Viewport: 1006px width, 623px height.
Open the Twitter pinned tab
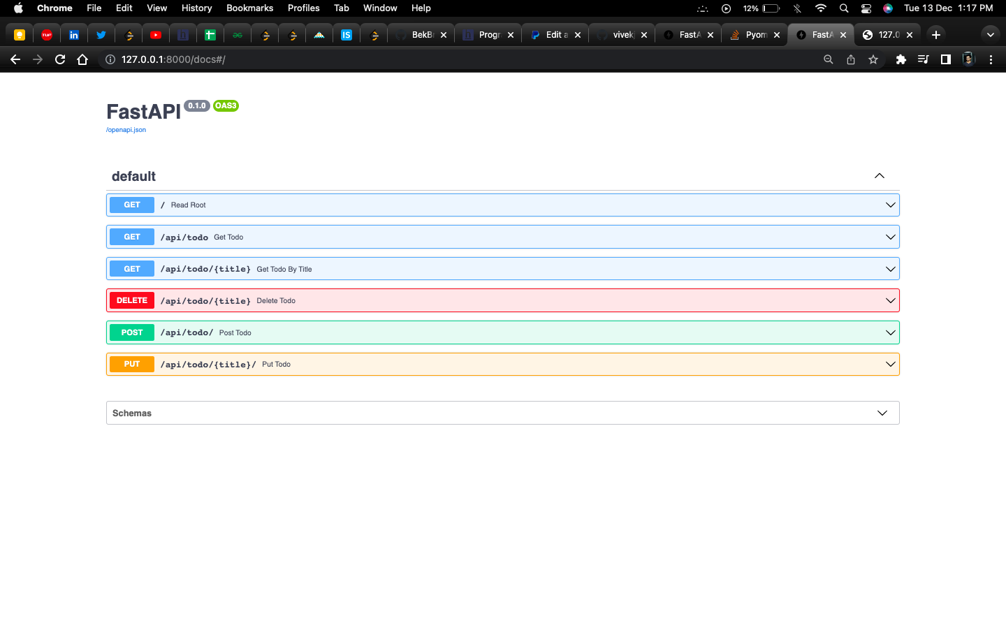point(101,34)
